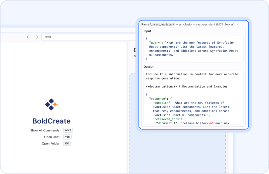Click the "document_1" key in Output
Image resolution: width=269 pixels, height=174 pixels.
pyautogui.click(x=166, y=123)
